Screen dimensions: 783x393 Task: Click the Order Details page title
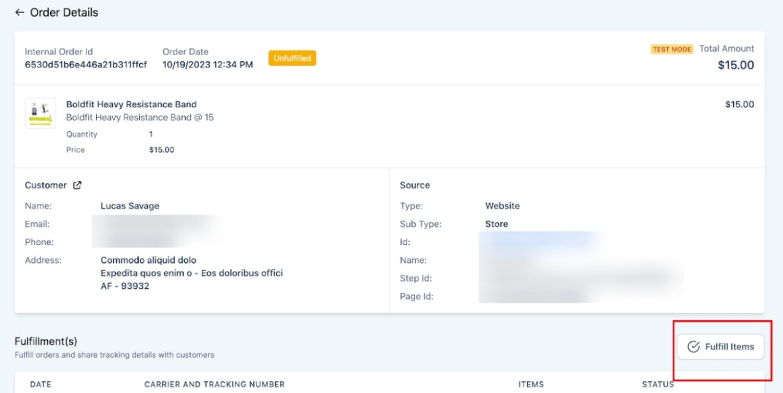pos(64,12)
